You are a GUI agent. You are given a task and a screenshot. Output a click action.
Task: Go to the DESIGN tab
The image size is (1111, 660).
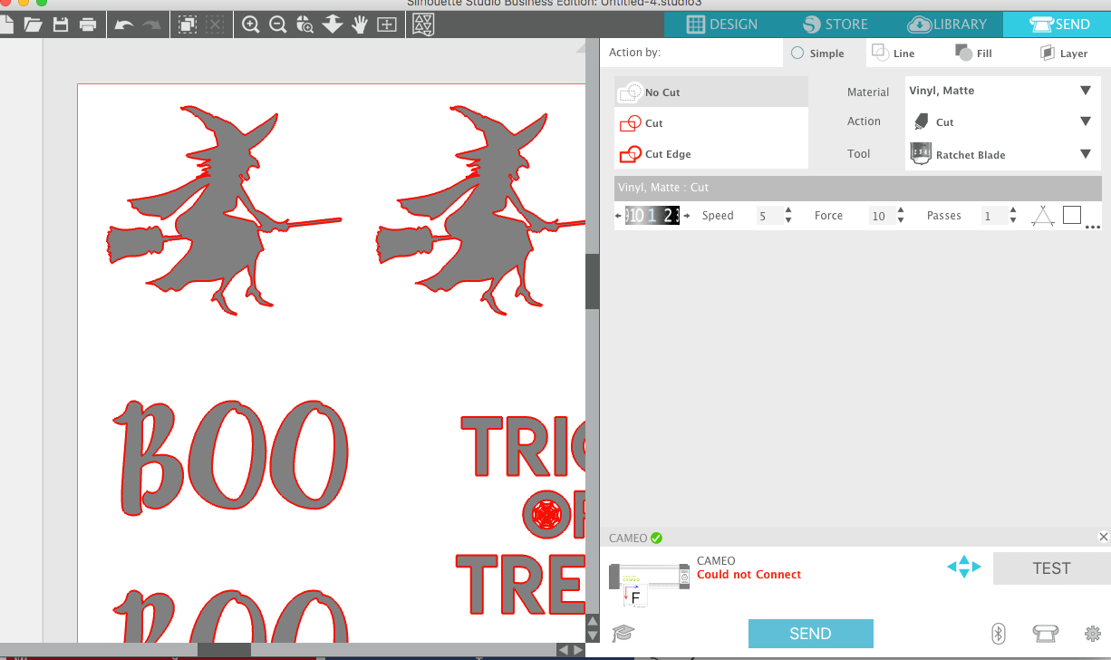click(x=721, y=24)
